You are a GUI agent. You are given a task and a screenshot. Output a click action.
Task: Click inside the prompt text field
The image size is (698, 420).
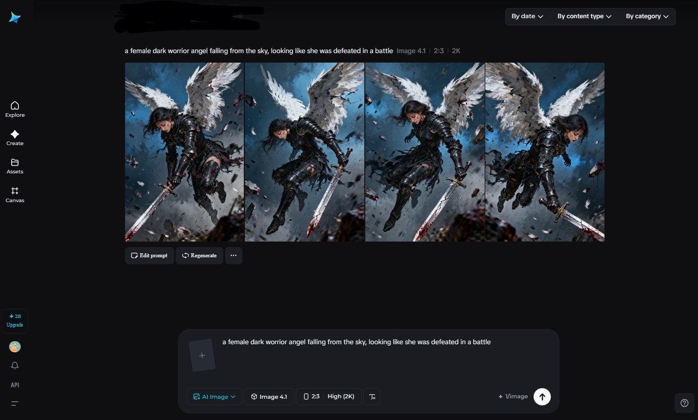356,342
